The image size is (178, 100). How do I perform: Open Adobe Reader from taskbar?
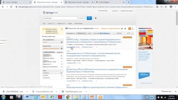[60, 97]
